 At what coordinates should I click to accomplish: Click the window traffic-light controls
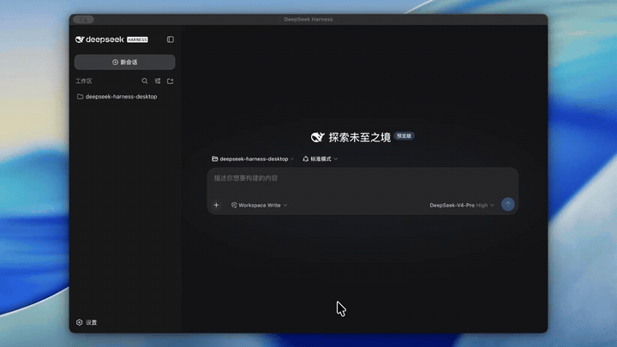pyautogui.click(x=83, y=19)
